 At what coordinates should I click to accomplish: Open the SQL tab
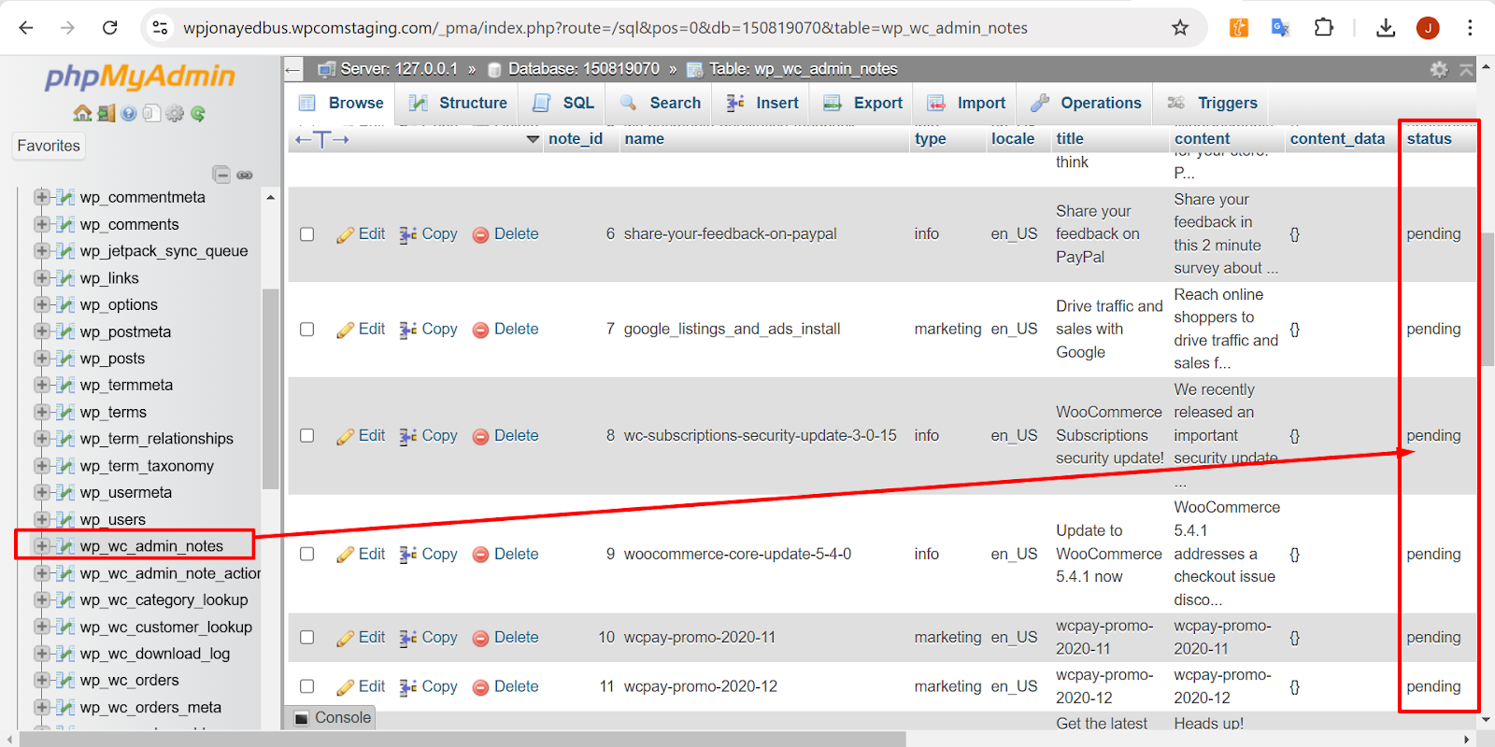tap(563, 103)
